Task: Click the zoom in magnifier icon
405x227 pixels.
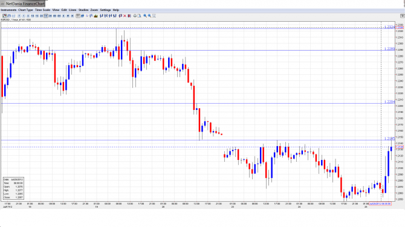Action: [145, 16]
